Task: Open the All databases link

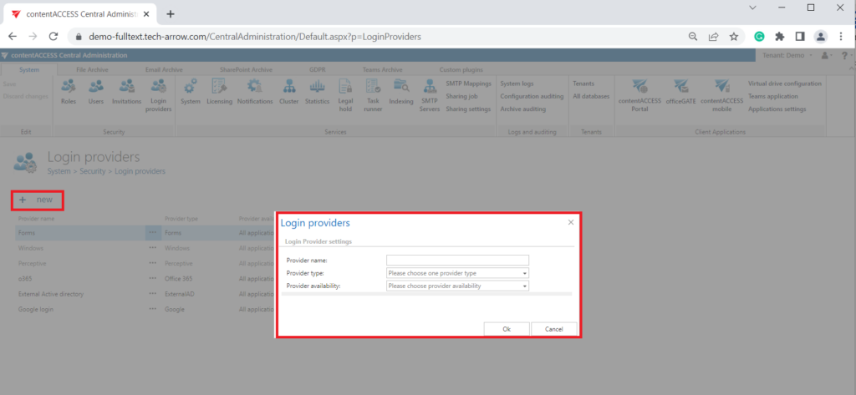Action: [x=591, y=96]
